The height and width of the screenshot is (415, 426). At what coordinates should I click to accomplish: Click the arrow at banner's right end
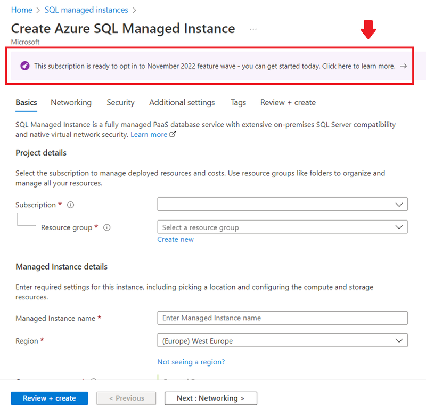(403, 66)
